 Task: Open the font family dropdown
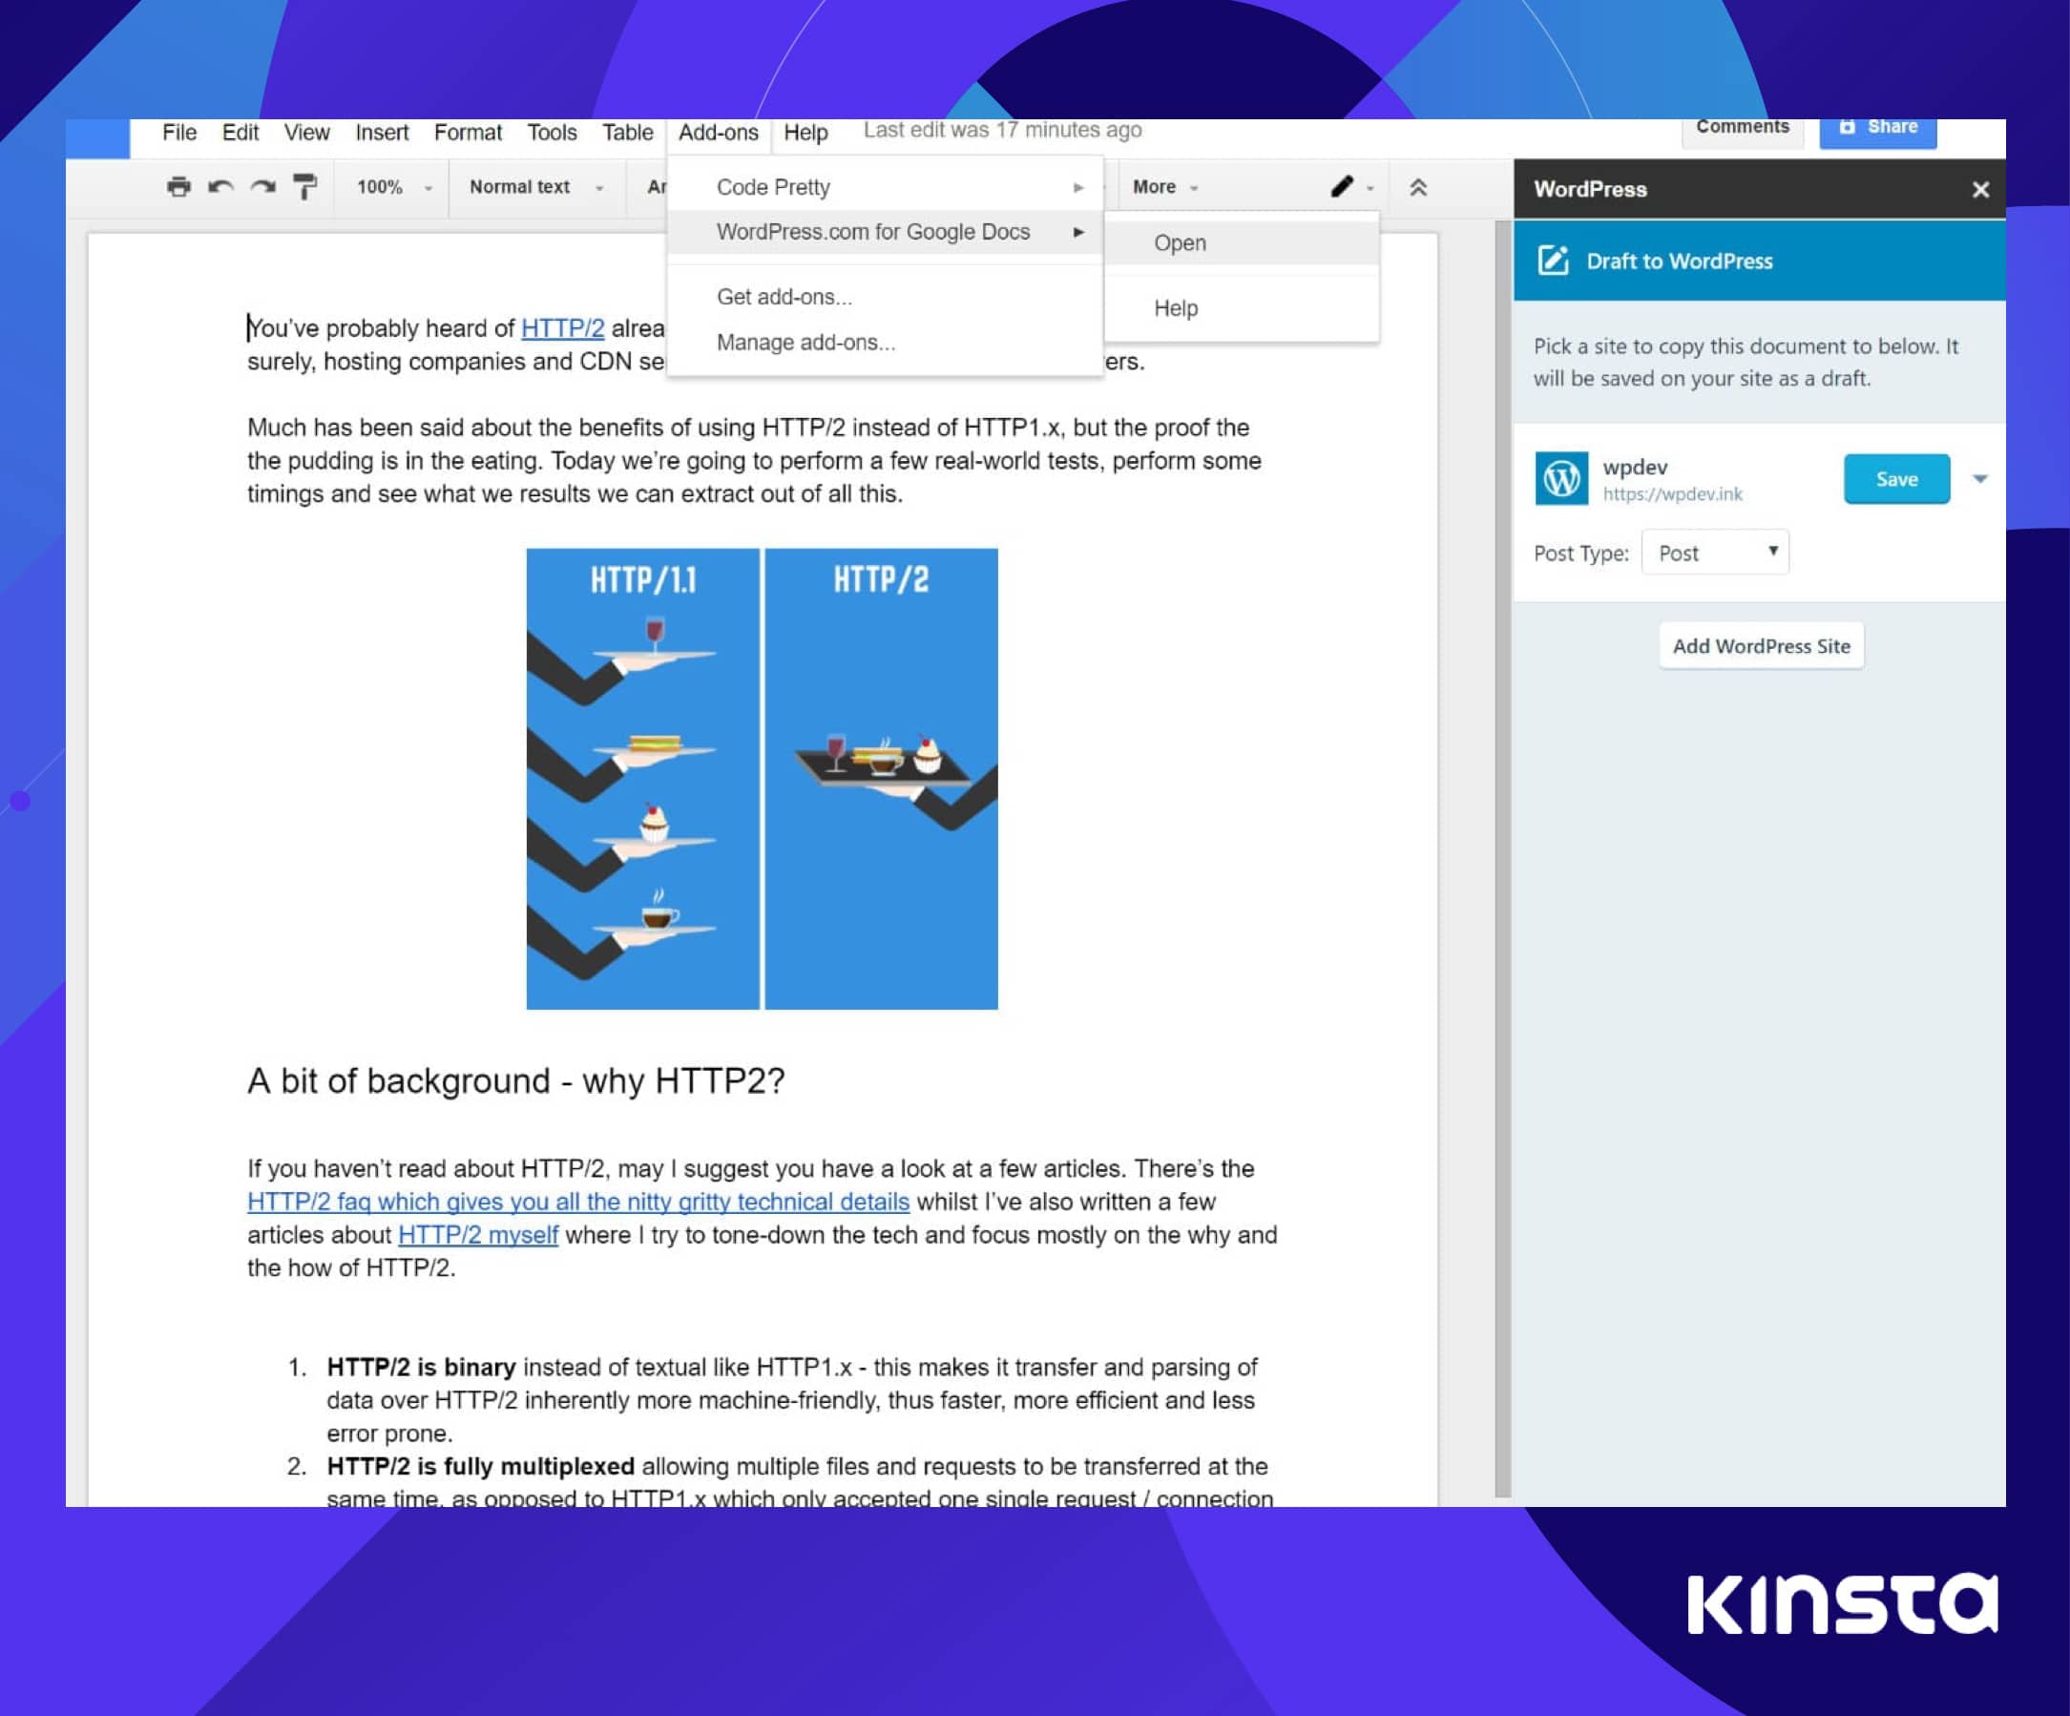pyautogui.click(x=656, y=187)
